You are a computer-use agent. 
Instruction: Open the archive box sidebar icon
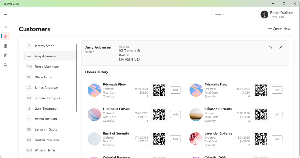tap(6, 55)
